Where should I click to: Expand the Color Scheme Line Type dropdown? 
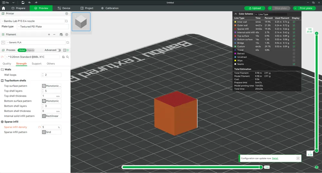pos(271,14)
